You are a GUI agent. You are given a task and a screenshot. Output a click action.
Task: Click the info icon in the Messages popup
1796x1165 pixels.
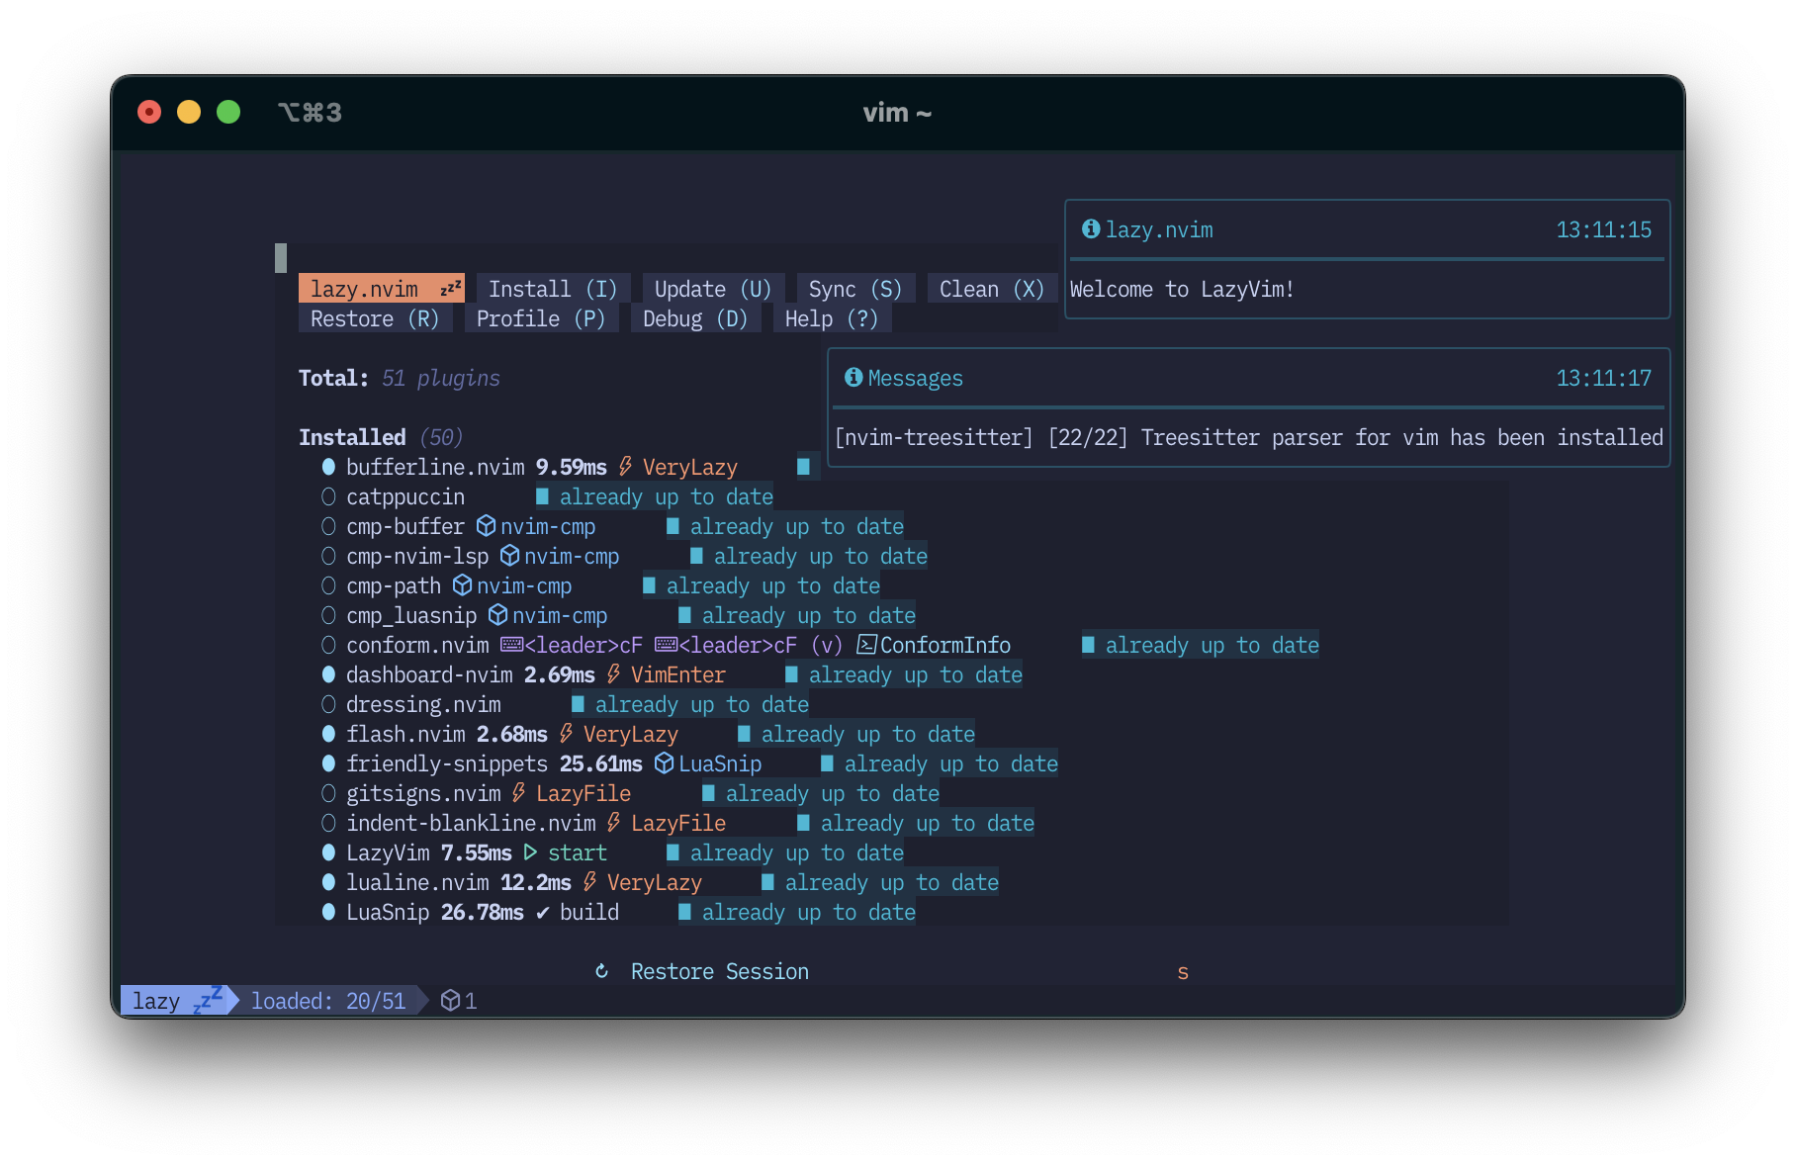pyautogui.click(x=853, y=377)
